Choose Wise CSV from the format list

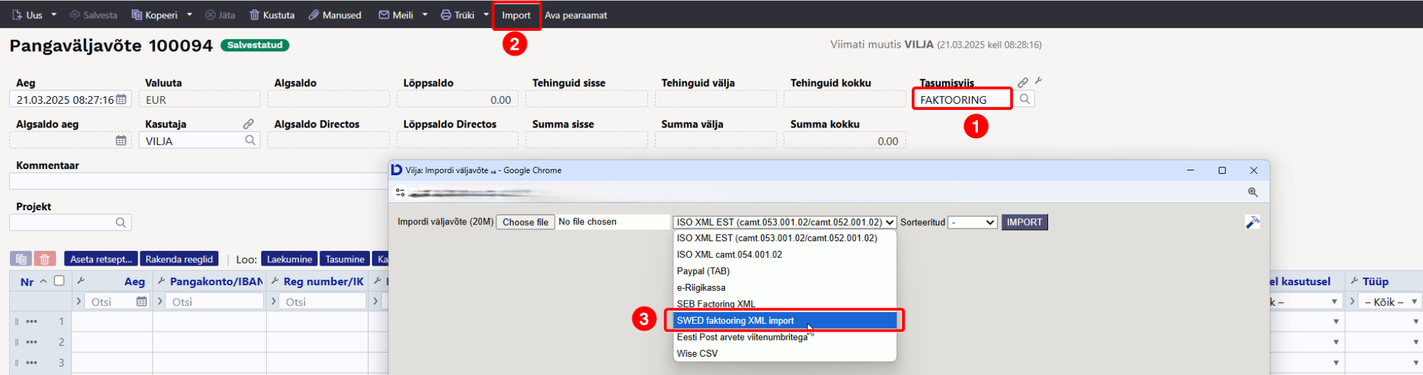point(697,353)
